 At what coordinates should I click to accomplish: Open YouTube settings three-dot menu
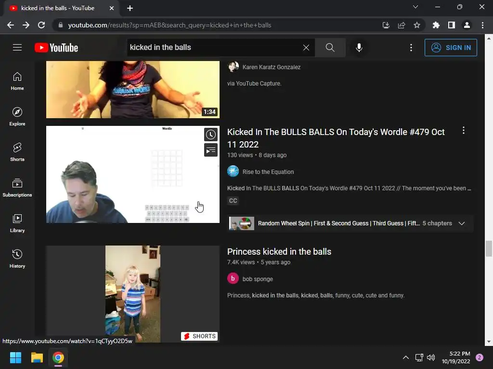coord(411,48)
